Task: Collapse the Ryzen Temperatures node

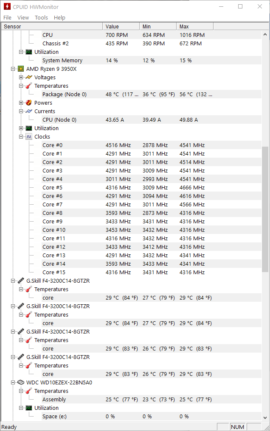Action: click(21, 86)
